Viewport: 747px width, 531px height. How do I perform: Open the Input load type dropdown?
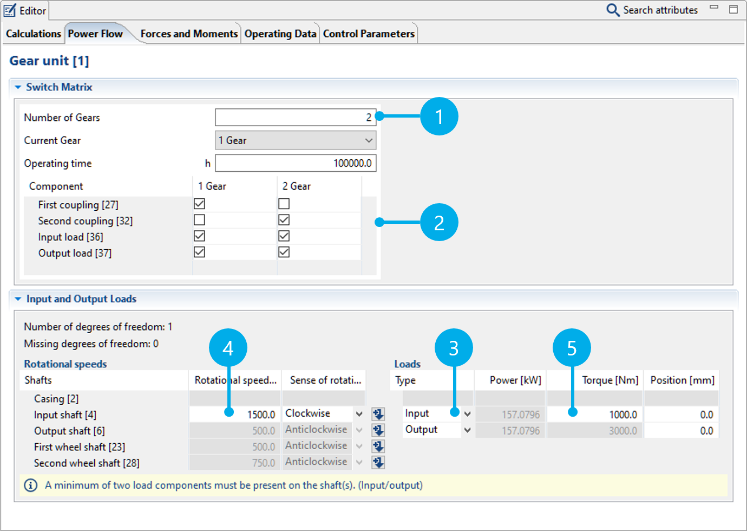coord(467,414)
